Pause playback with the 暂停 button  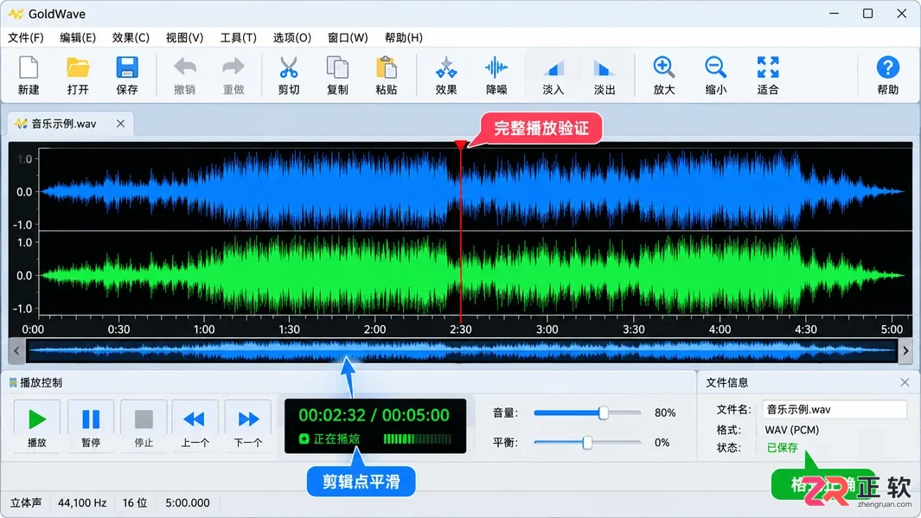pos(91,425)
